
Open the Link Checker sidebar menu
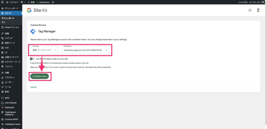coord(11,103)
